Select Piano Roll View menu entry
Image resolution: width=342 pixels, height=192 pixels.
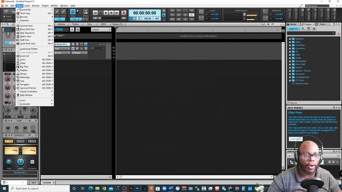pos(35,29)
